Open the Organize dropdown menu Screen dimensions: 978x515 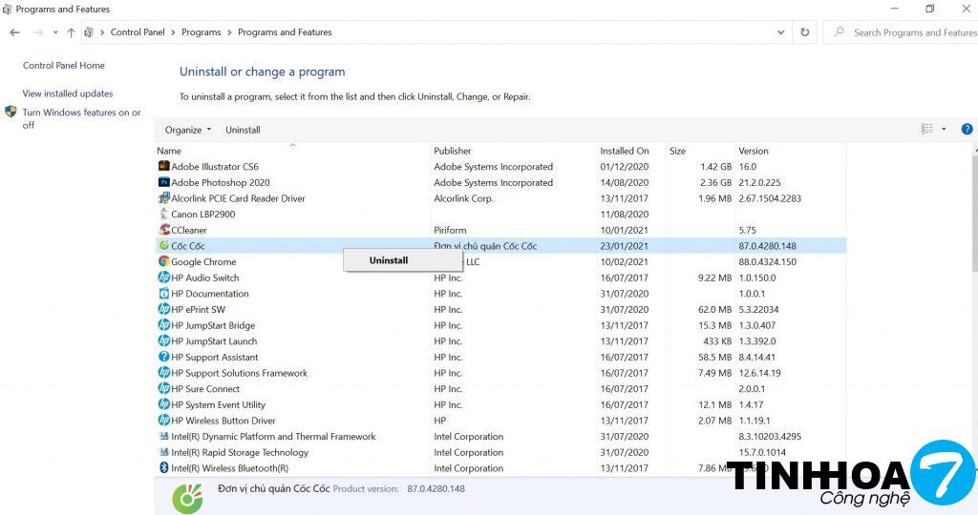tap(186, 130)
